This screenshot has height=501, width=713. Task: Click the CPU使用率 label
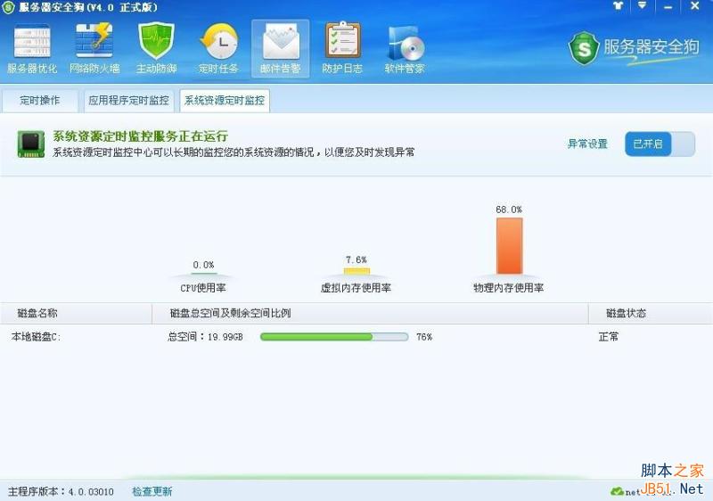(x=203, y=288)
